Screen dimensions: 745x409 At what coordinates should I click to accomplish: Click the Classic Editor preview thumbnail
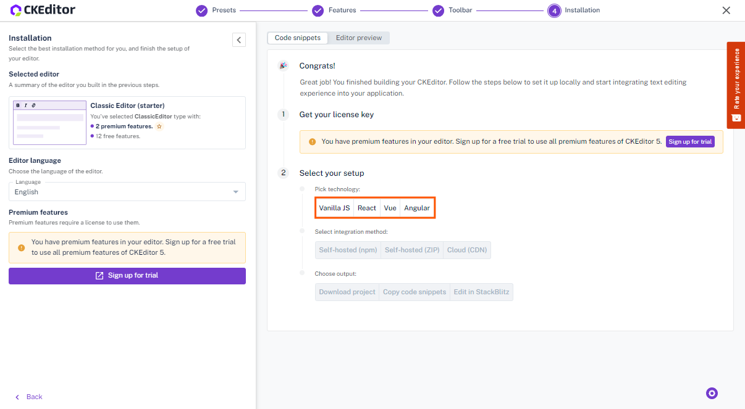tap(49, 123)
